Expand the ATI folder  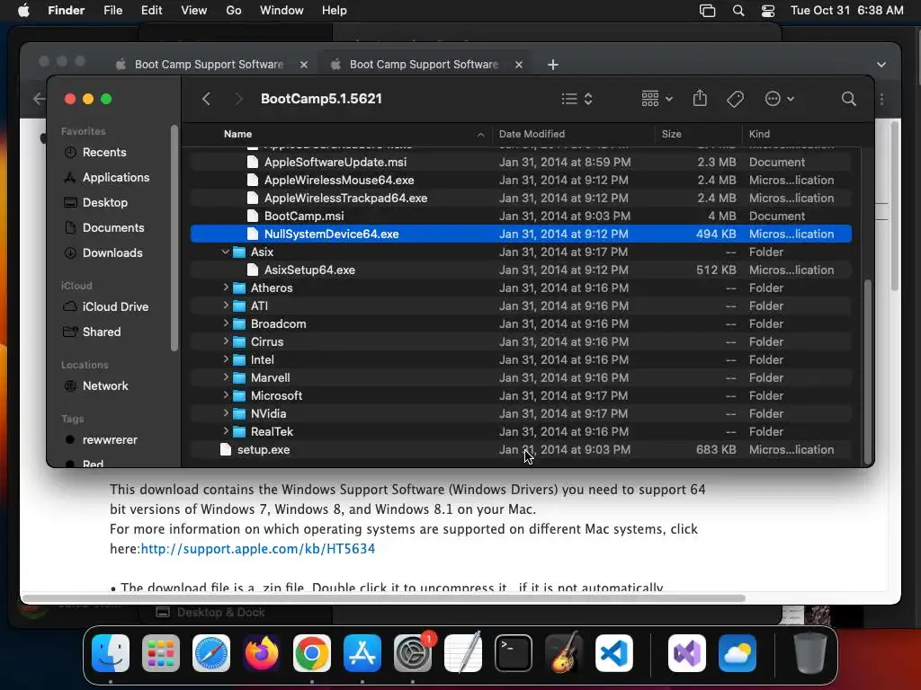pos(226,305)
